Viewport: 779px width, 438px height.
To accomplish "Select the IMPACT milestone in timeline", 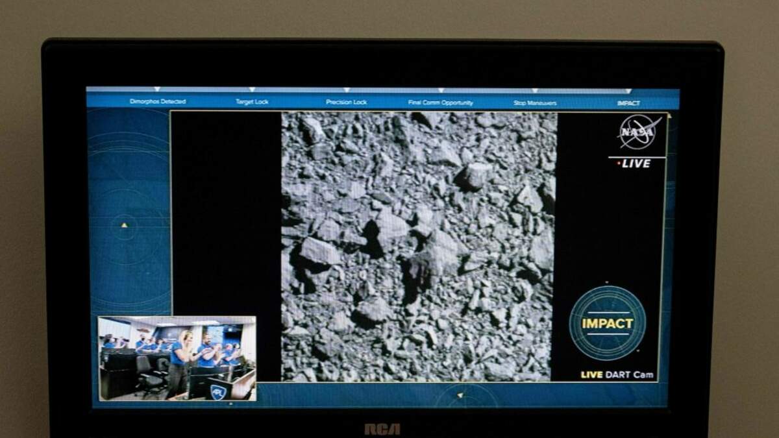I will point(628,103).
